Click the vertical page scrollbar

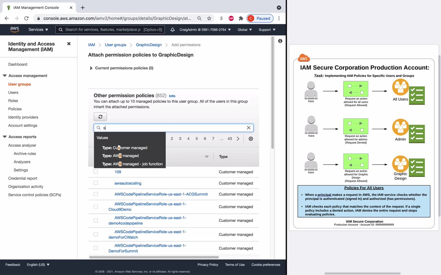click(x=272, y=92)
